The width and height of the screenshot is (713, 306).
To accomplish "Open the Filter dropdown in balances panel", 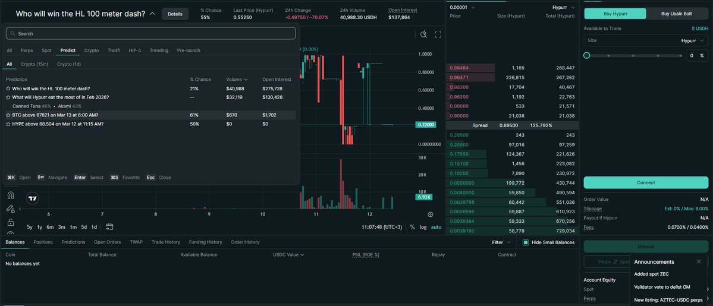I will (501, 242).
